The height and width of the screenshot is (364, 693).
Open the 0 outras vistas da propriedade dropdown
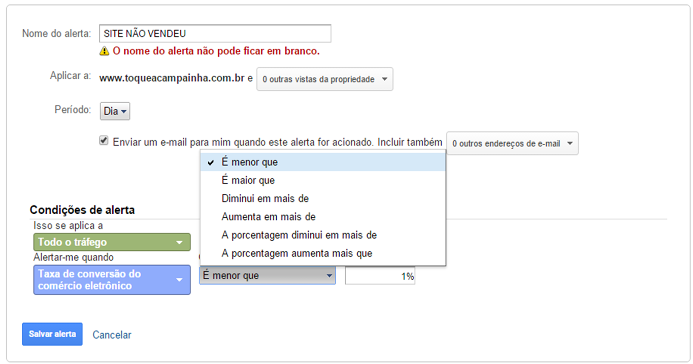(324, 79)
